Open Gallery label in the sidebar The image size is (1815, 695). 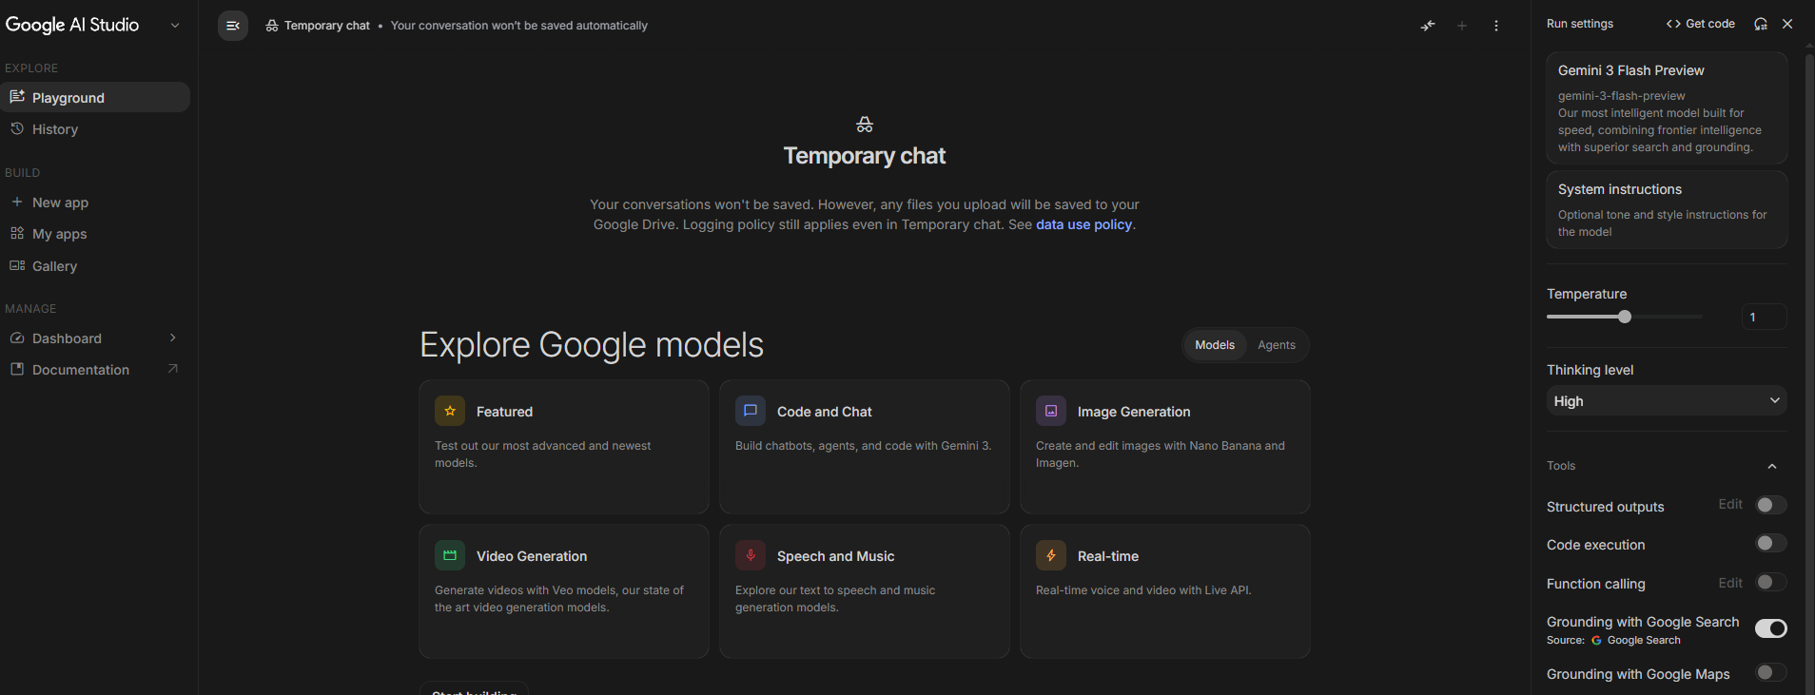pyautogui.click(x=54, y=266)
